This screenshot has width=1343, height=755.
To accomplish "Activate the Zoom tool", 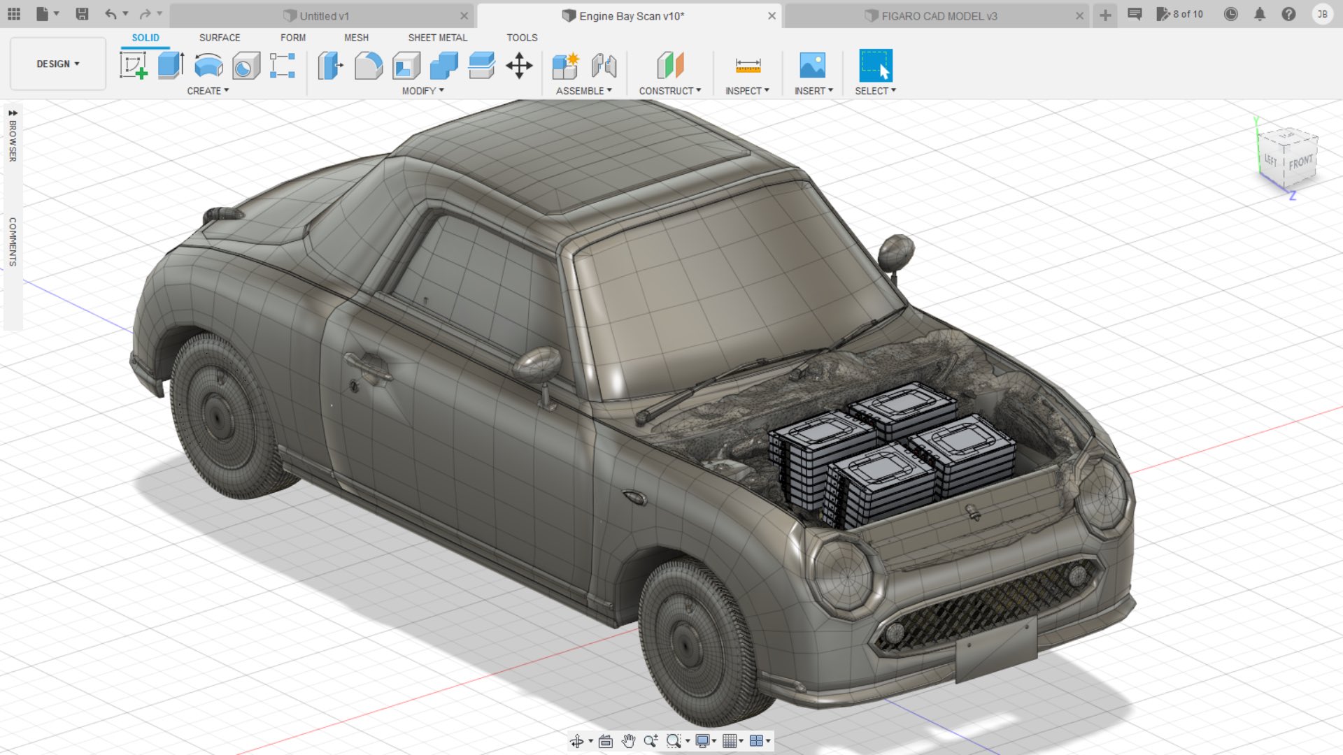I will coord(651,741).
